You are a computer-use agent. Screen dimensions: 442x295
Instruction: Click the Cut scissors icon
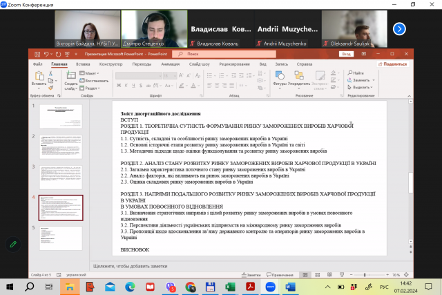tap(50, 73)
